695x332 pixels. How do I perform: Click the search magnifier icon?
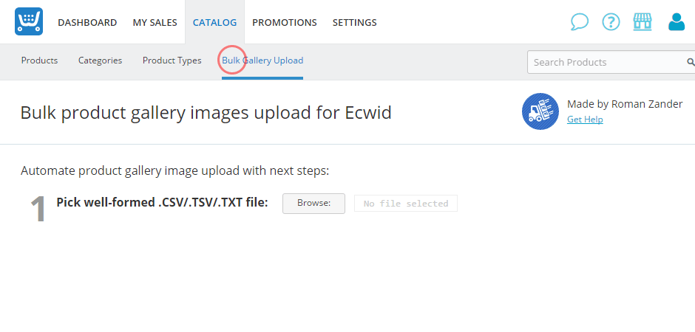(691, 62)
